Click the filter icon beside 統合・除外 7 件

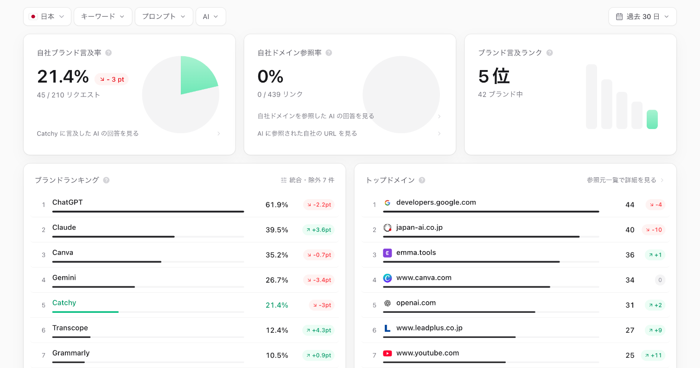coord(284,180)
